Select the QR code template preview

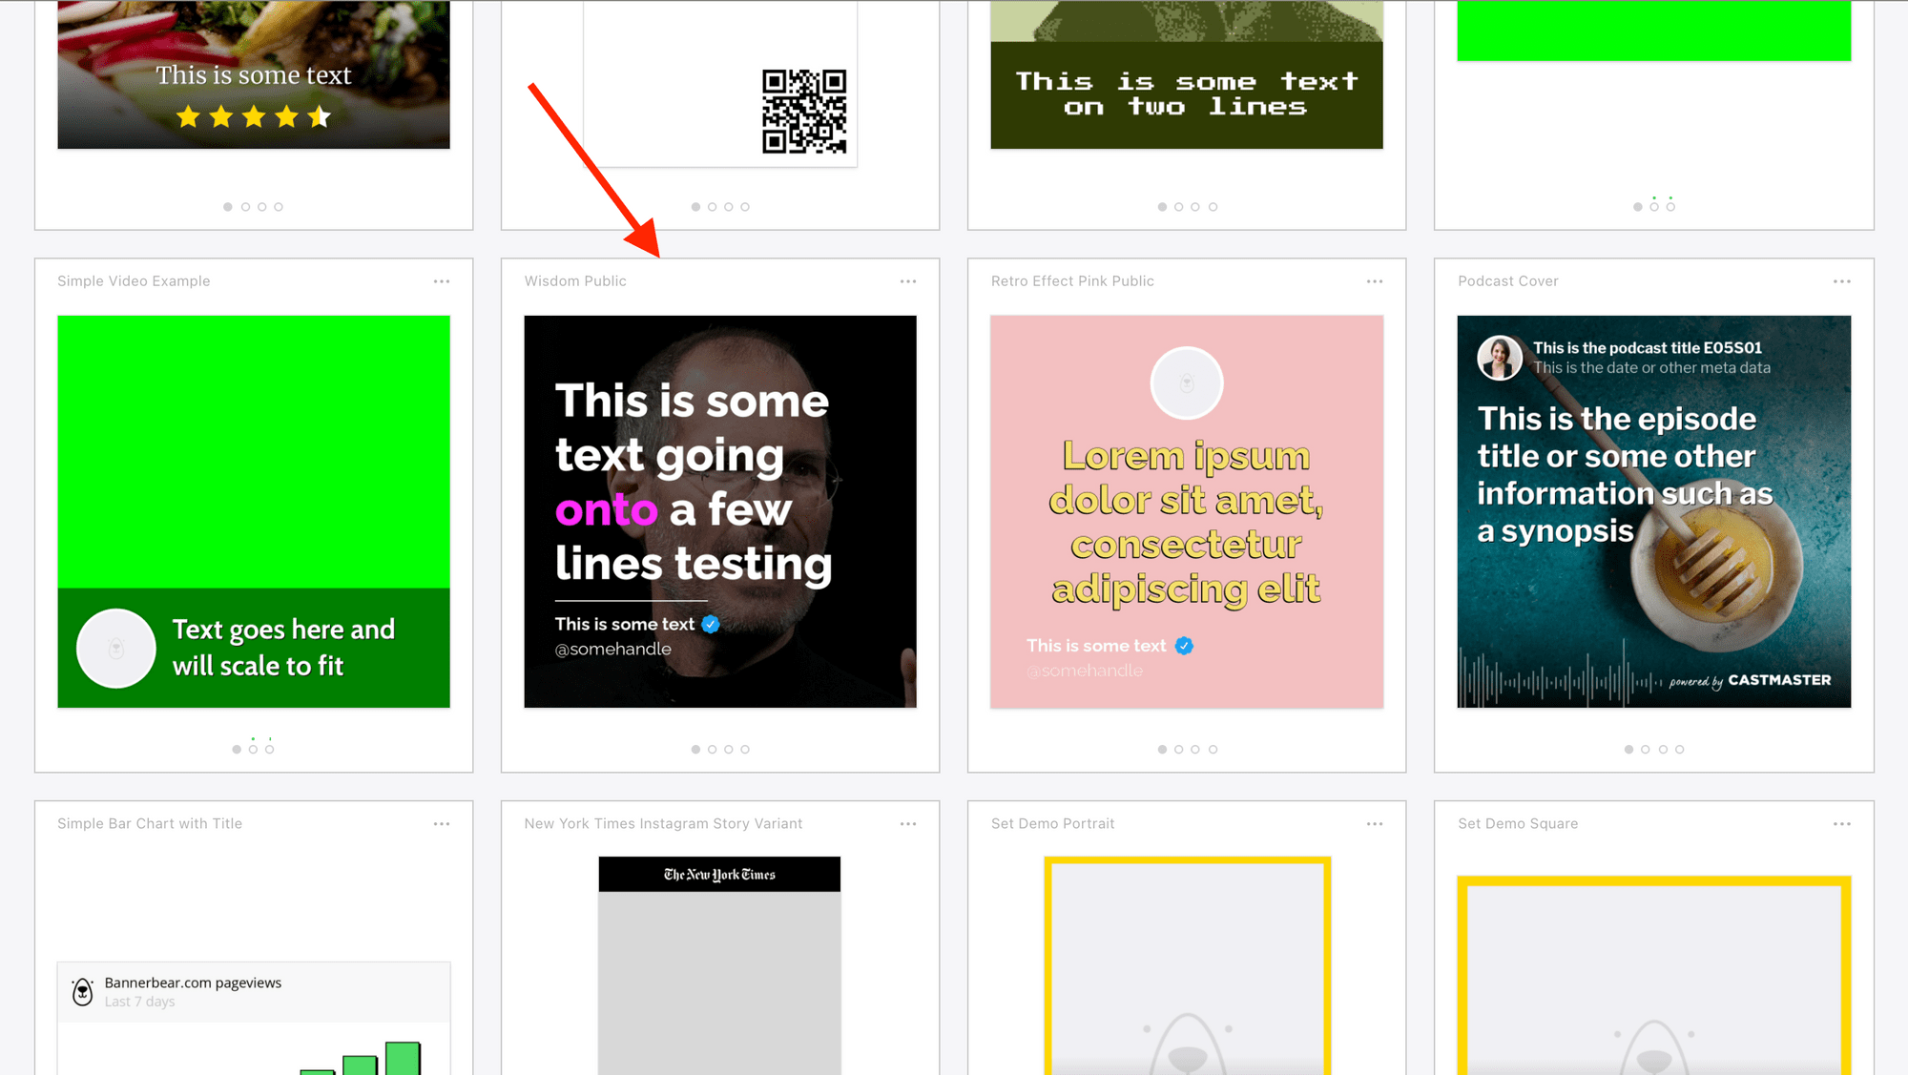pyautogui.click(x=720, y=84)
